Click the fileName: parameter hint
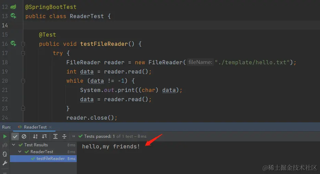Screen dimensions: 320x174 click(201, 62)
